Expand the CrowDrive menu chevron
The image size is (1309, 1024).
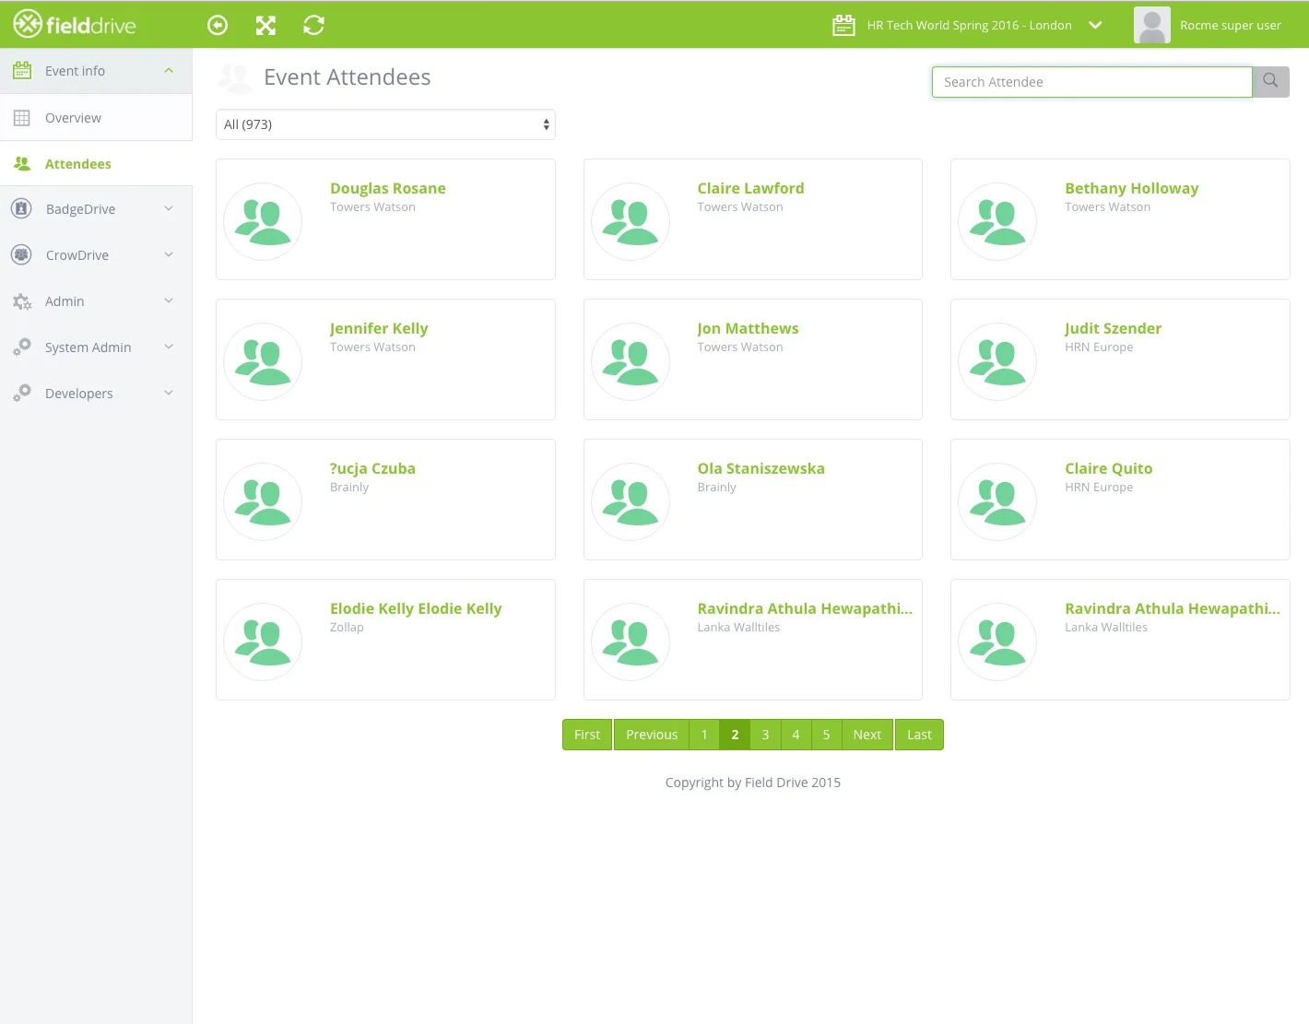click(169, 254)
